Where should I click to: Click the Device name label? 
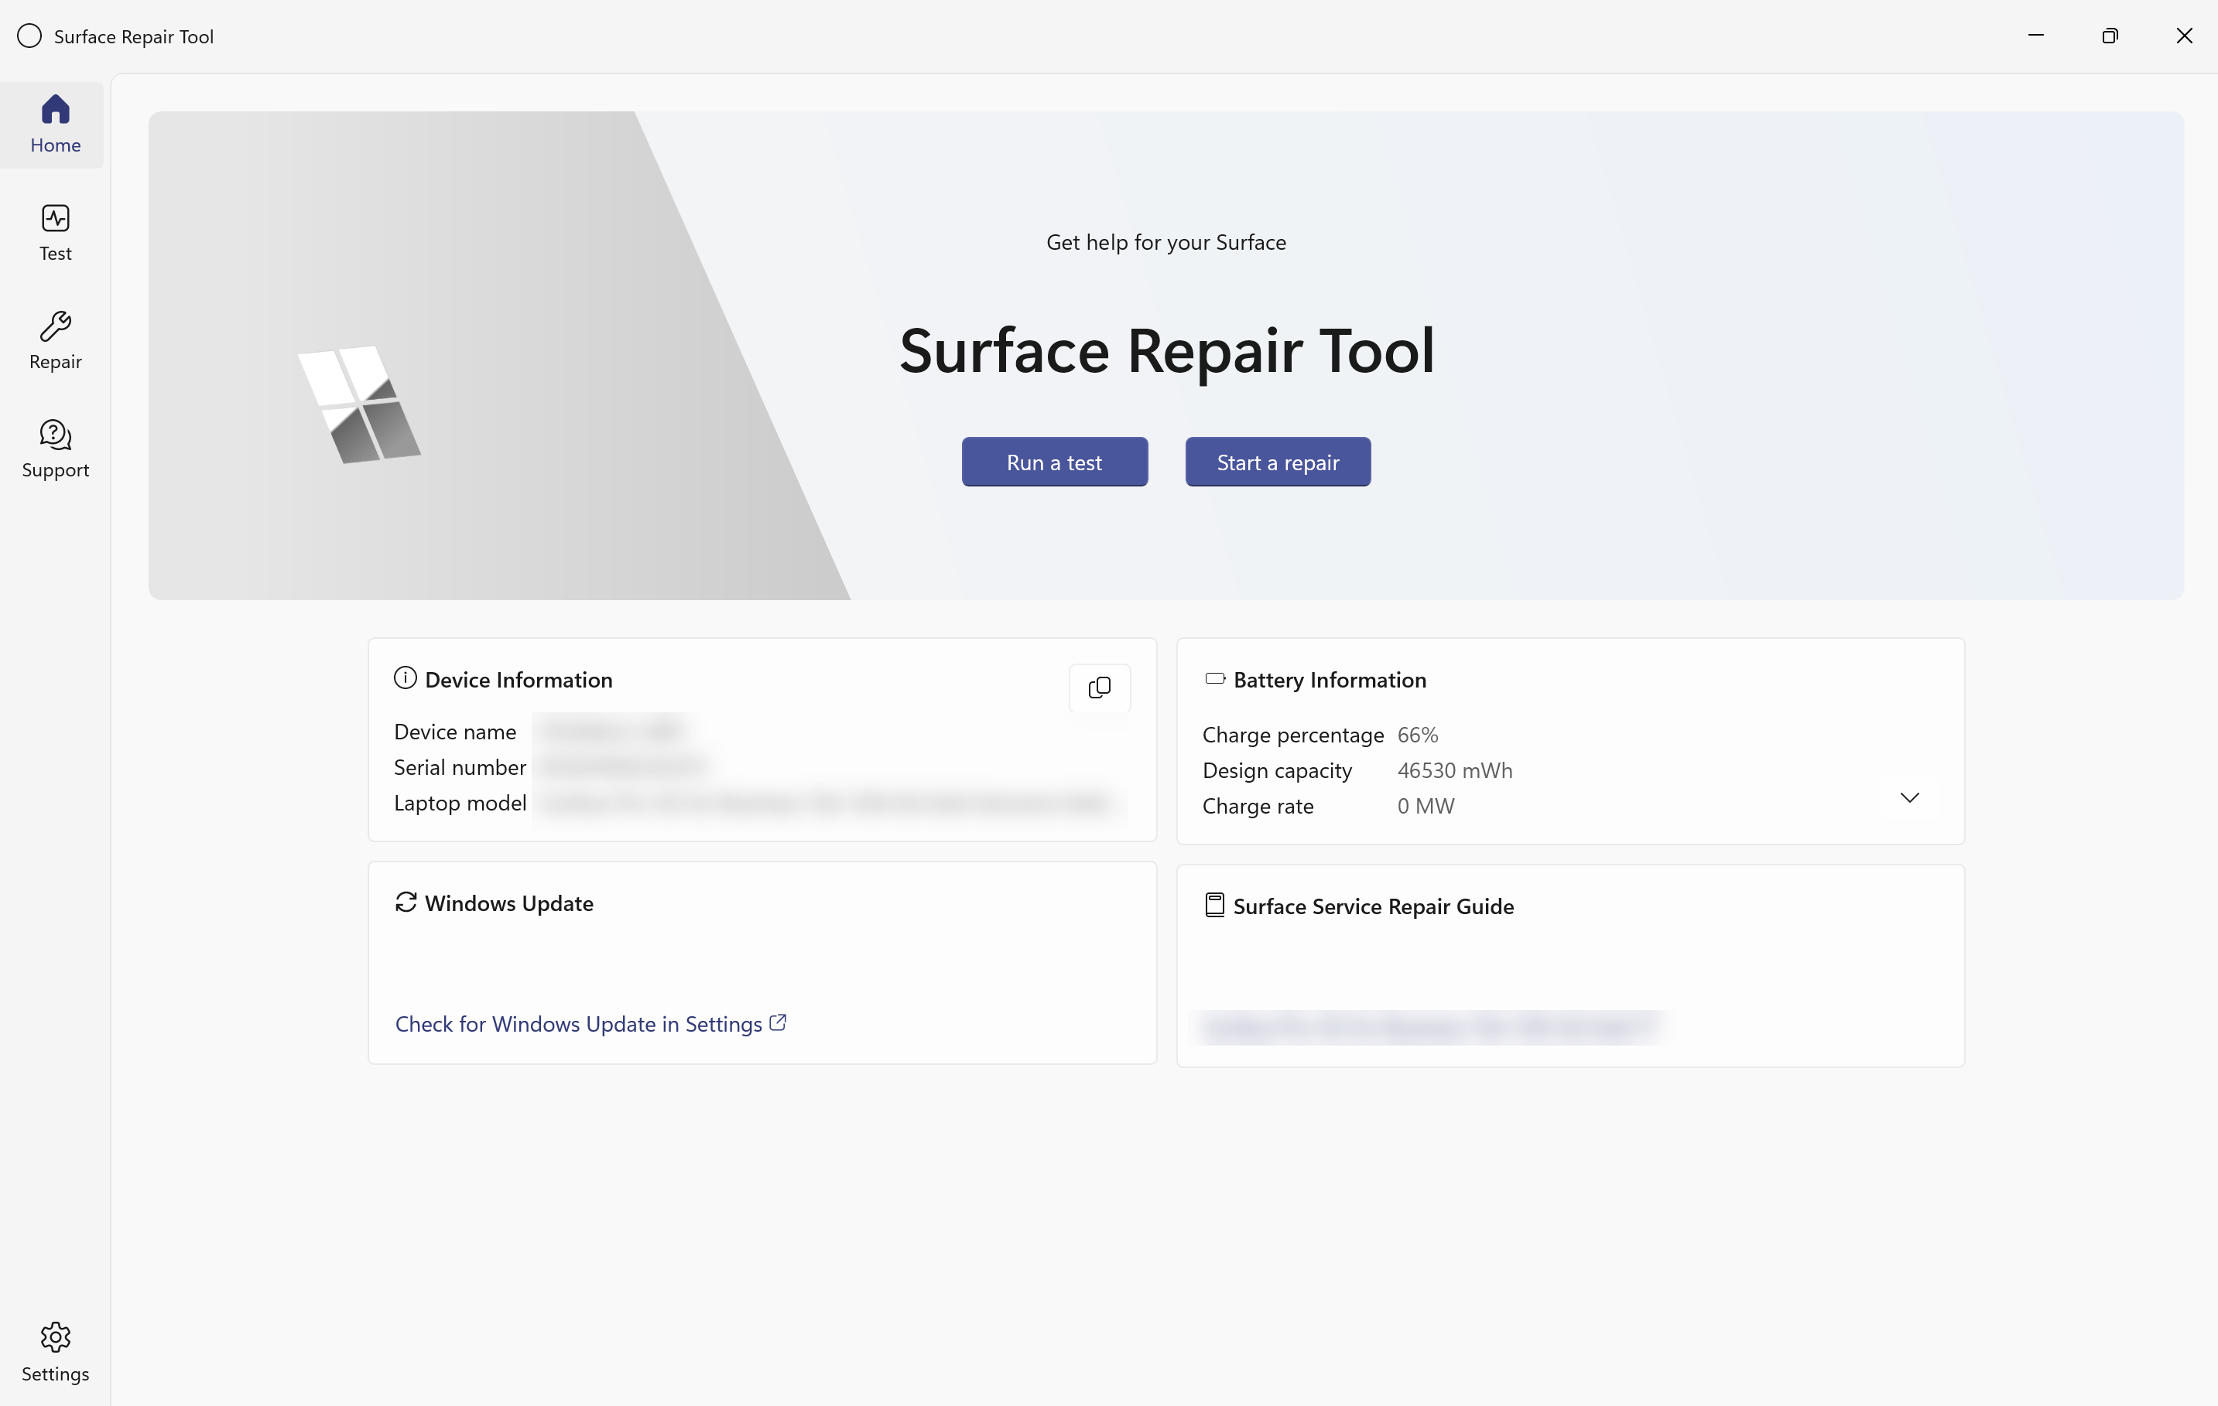455,731
